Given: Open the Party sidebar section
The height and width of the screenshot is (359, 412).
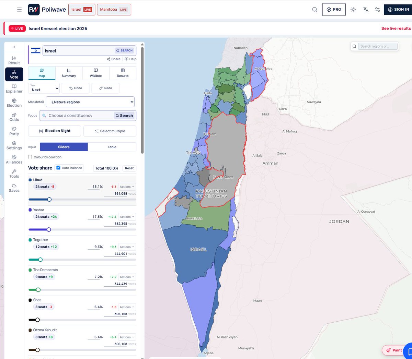Looking at the screenshot, I should (14, 131).
